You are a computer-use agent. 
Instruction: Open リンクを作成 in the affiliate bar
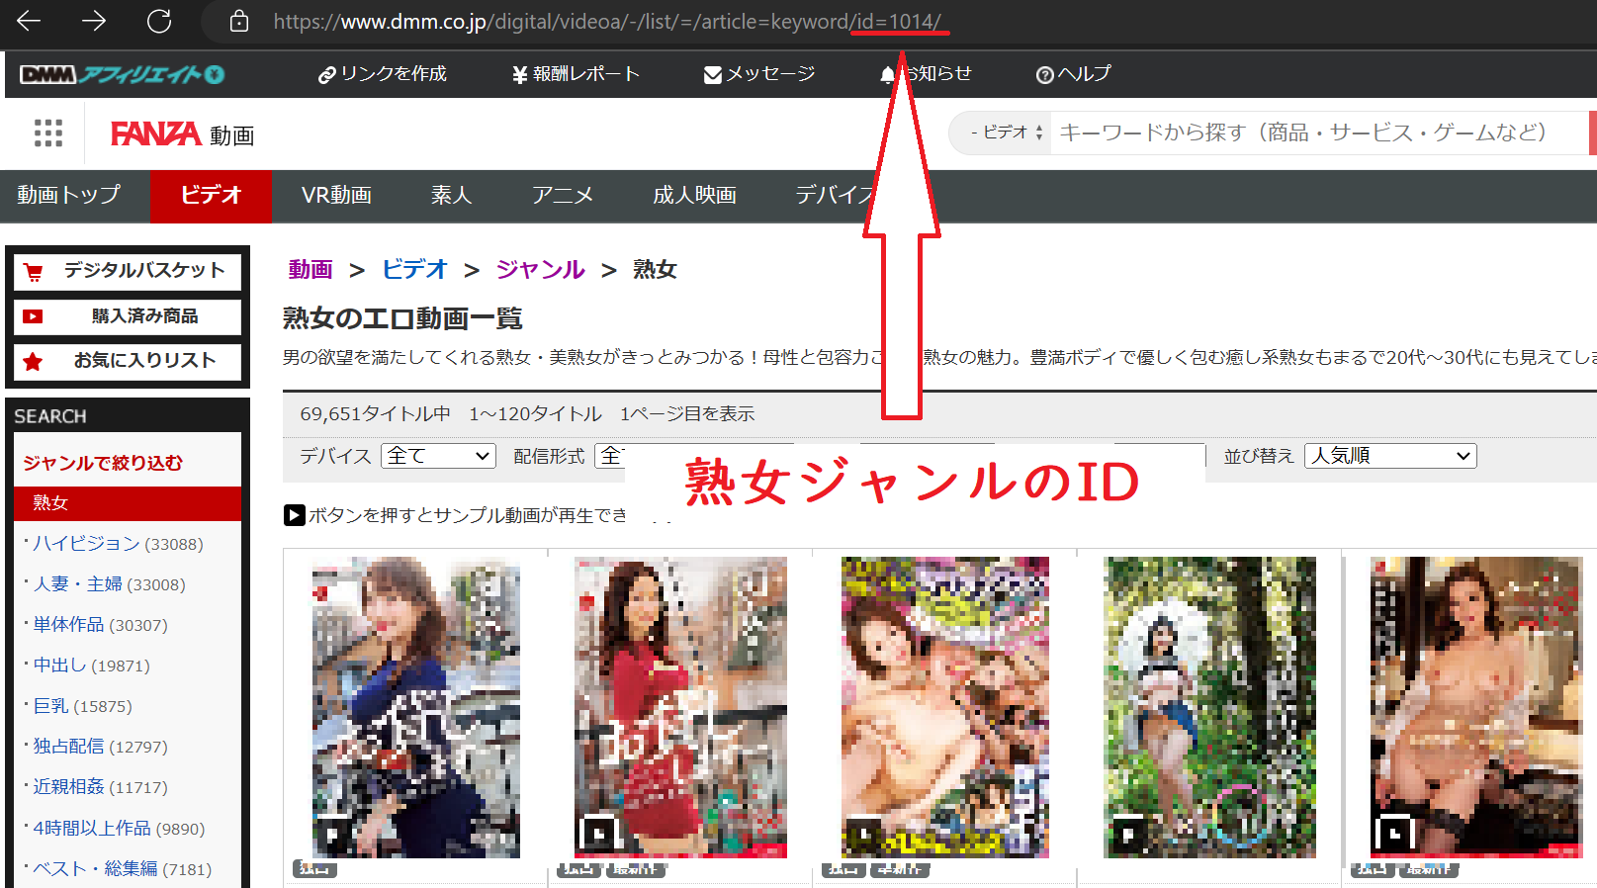click(383, 74)
